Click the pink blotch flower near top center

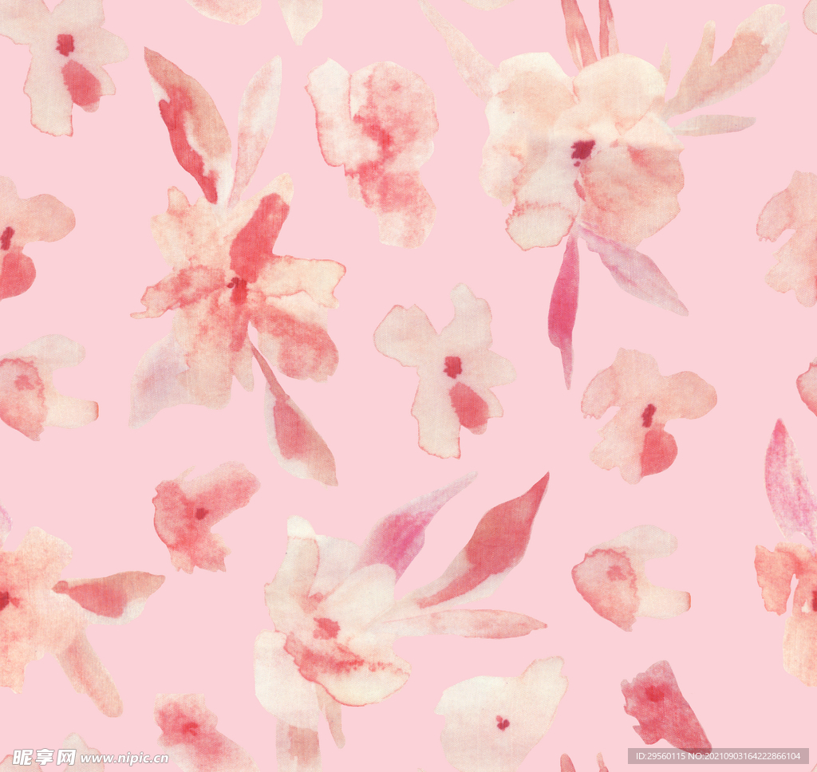375,144
